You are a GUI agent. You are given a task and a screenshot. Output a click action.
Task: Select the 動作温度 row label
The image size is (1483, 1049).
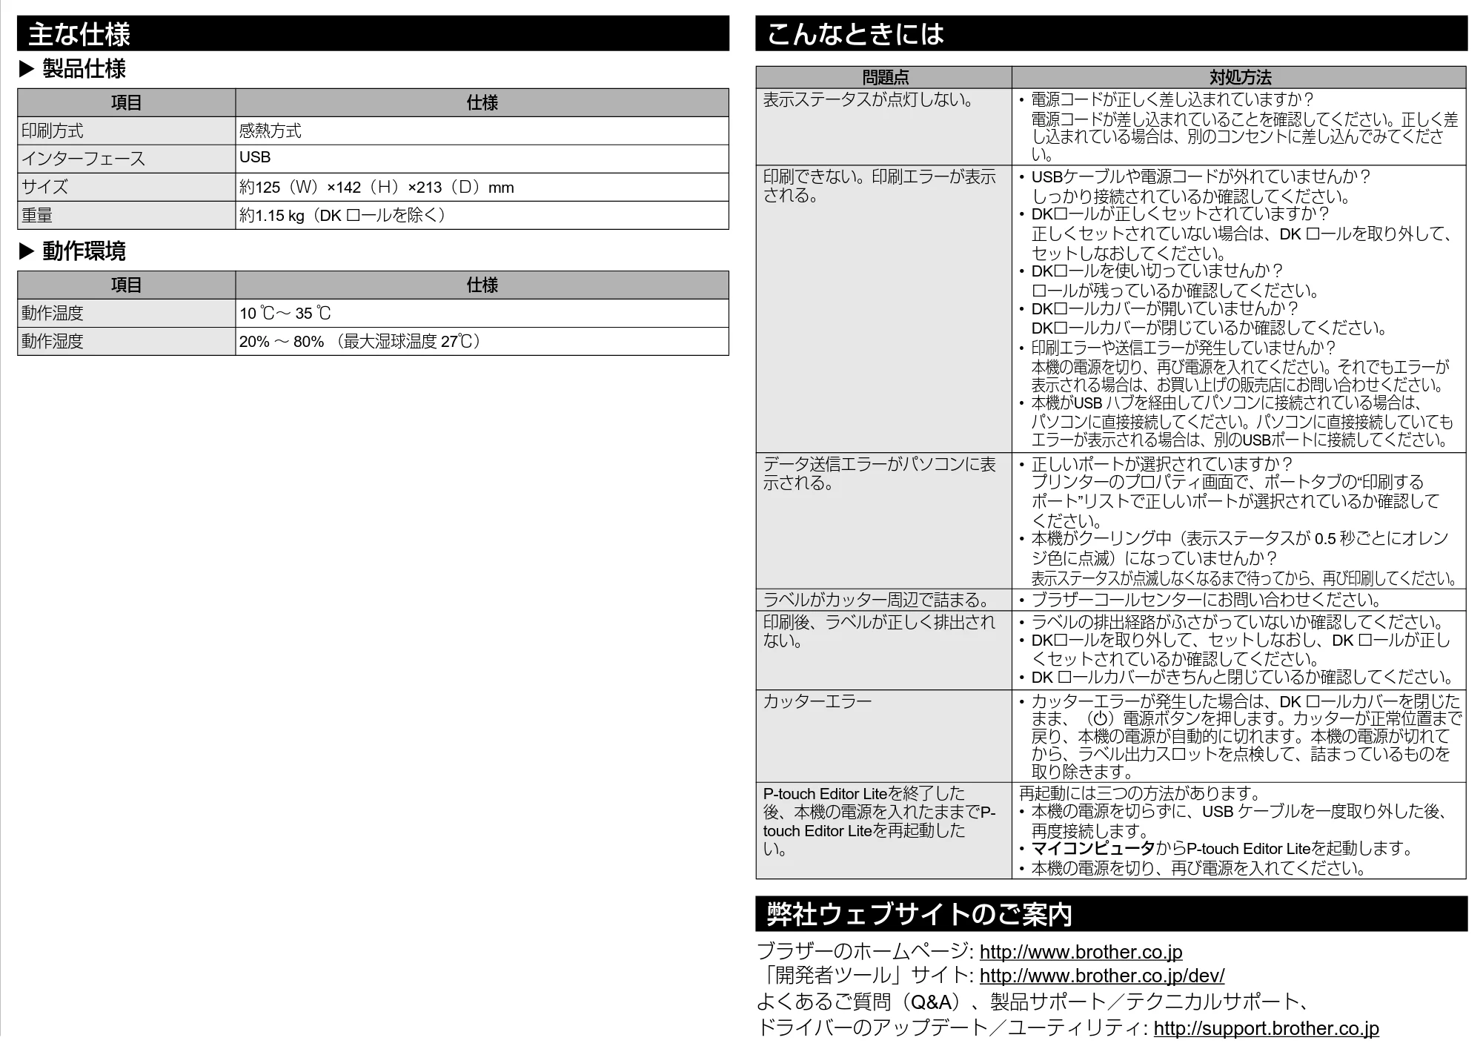click(127, 313)
